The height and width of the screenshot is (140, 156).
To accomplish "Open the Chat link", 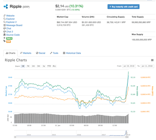I will (9, 28).
